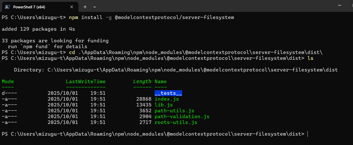Click the Mode column header
The height and width of the screenshot is (145, 353).
[x=8, y=82]
